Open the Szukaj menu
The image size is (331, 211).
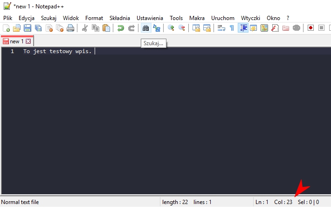(48, 18)
